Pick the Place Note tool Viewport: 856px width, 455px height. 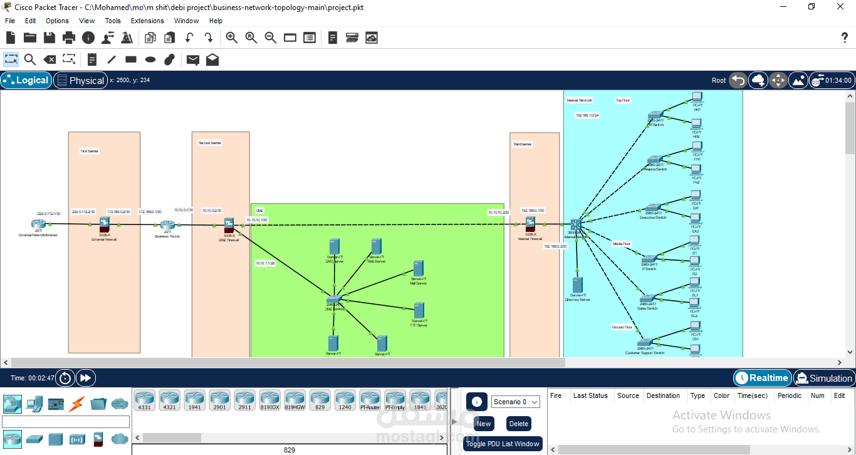click(x=92, y=60)
